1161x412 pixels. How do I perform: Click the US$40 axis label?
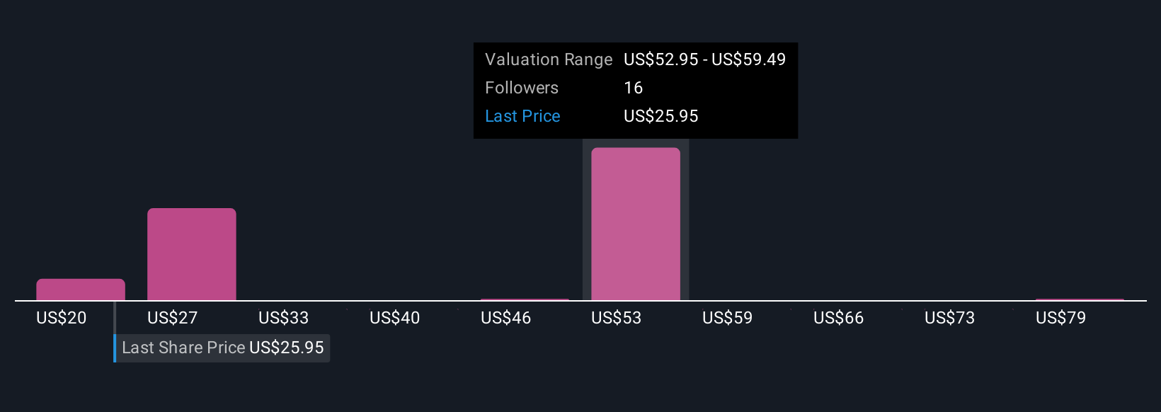395,318
